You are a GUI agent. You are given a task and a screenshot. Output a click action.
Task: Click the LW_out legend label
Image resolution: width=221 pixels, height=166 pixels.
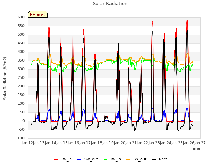tap(140, 159)
